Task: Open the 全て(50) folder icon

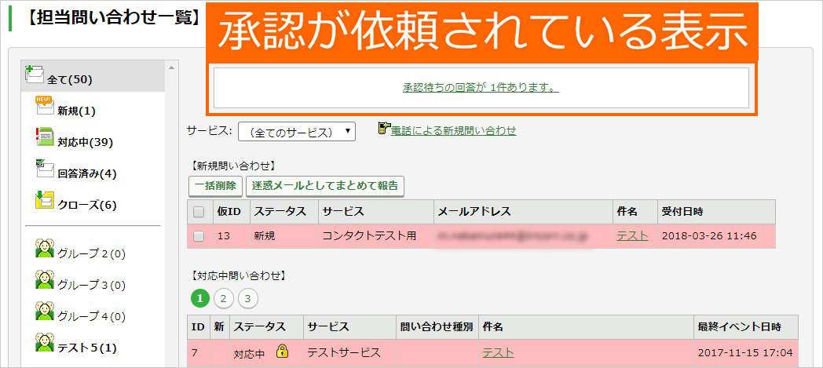Action: coord(35,75)
